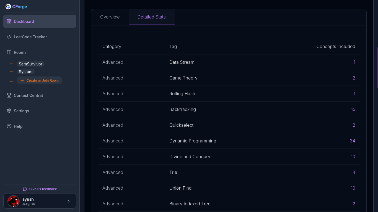
Task: Click the Settings gear icon
Action: tap(9, 111)
